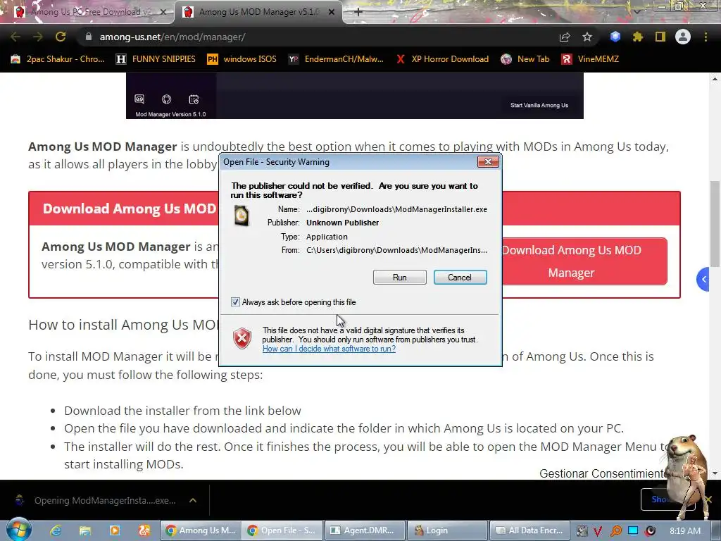Open 'How can I decide what software to run?' link

click(329, 349)
